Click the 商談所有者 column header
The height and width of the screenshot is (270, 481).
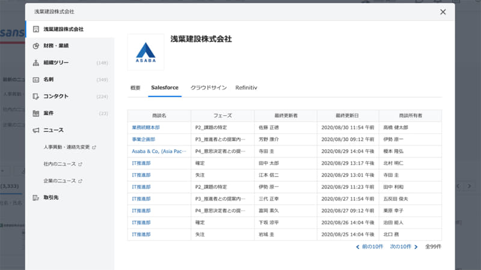(411, 116)
